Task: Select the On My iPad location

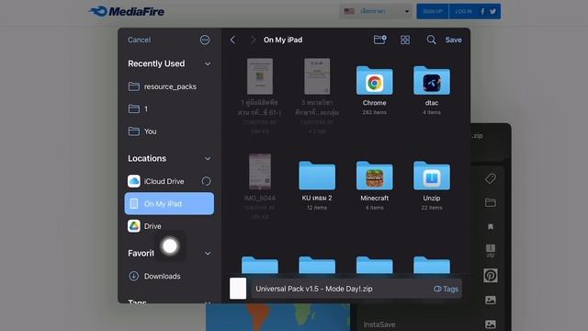Action: (x=169, y=204)
